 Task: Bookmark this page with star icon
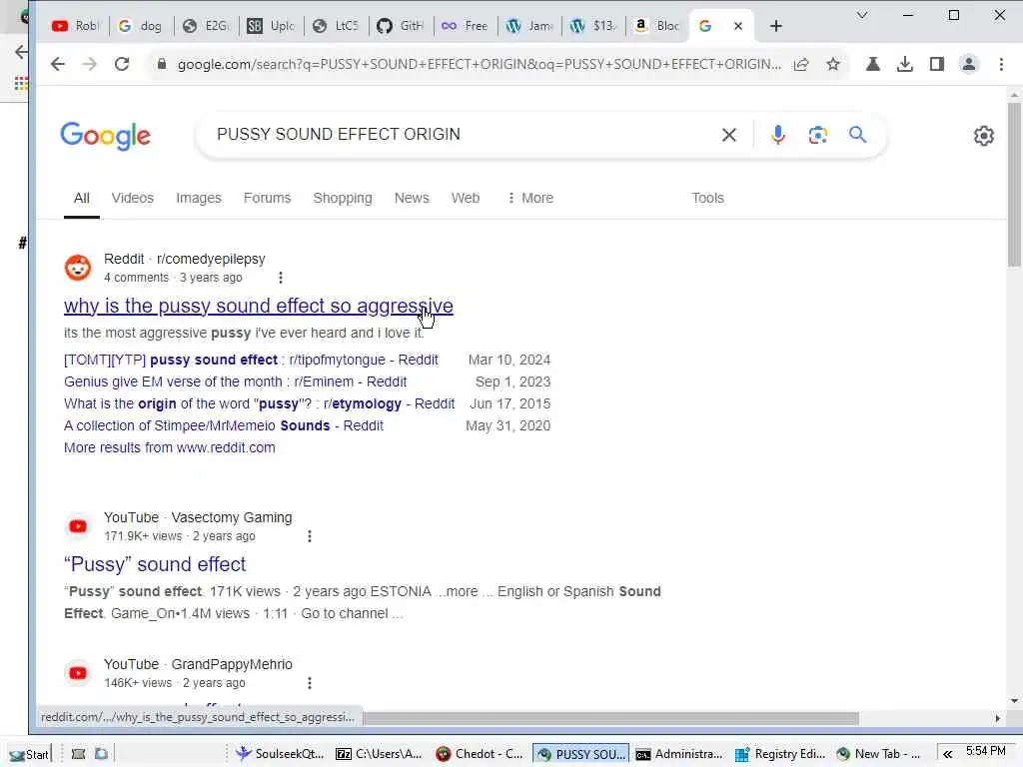pyautogui.click(x=833, y=64)
